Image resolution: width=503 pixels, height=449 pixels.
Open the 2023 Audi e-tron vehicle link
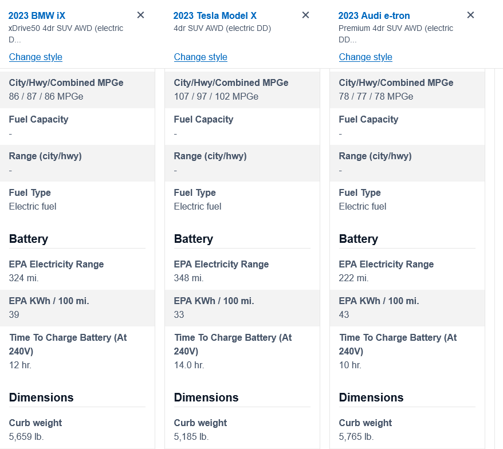373,15
